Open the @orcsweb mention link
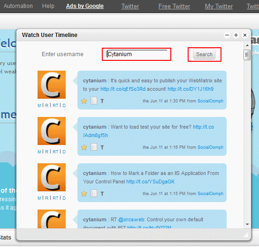Image resolution: width=259 pixels, height=247 pixels. (x=131, y=220)
